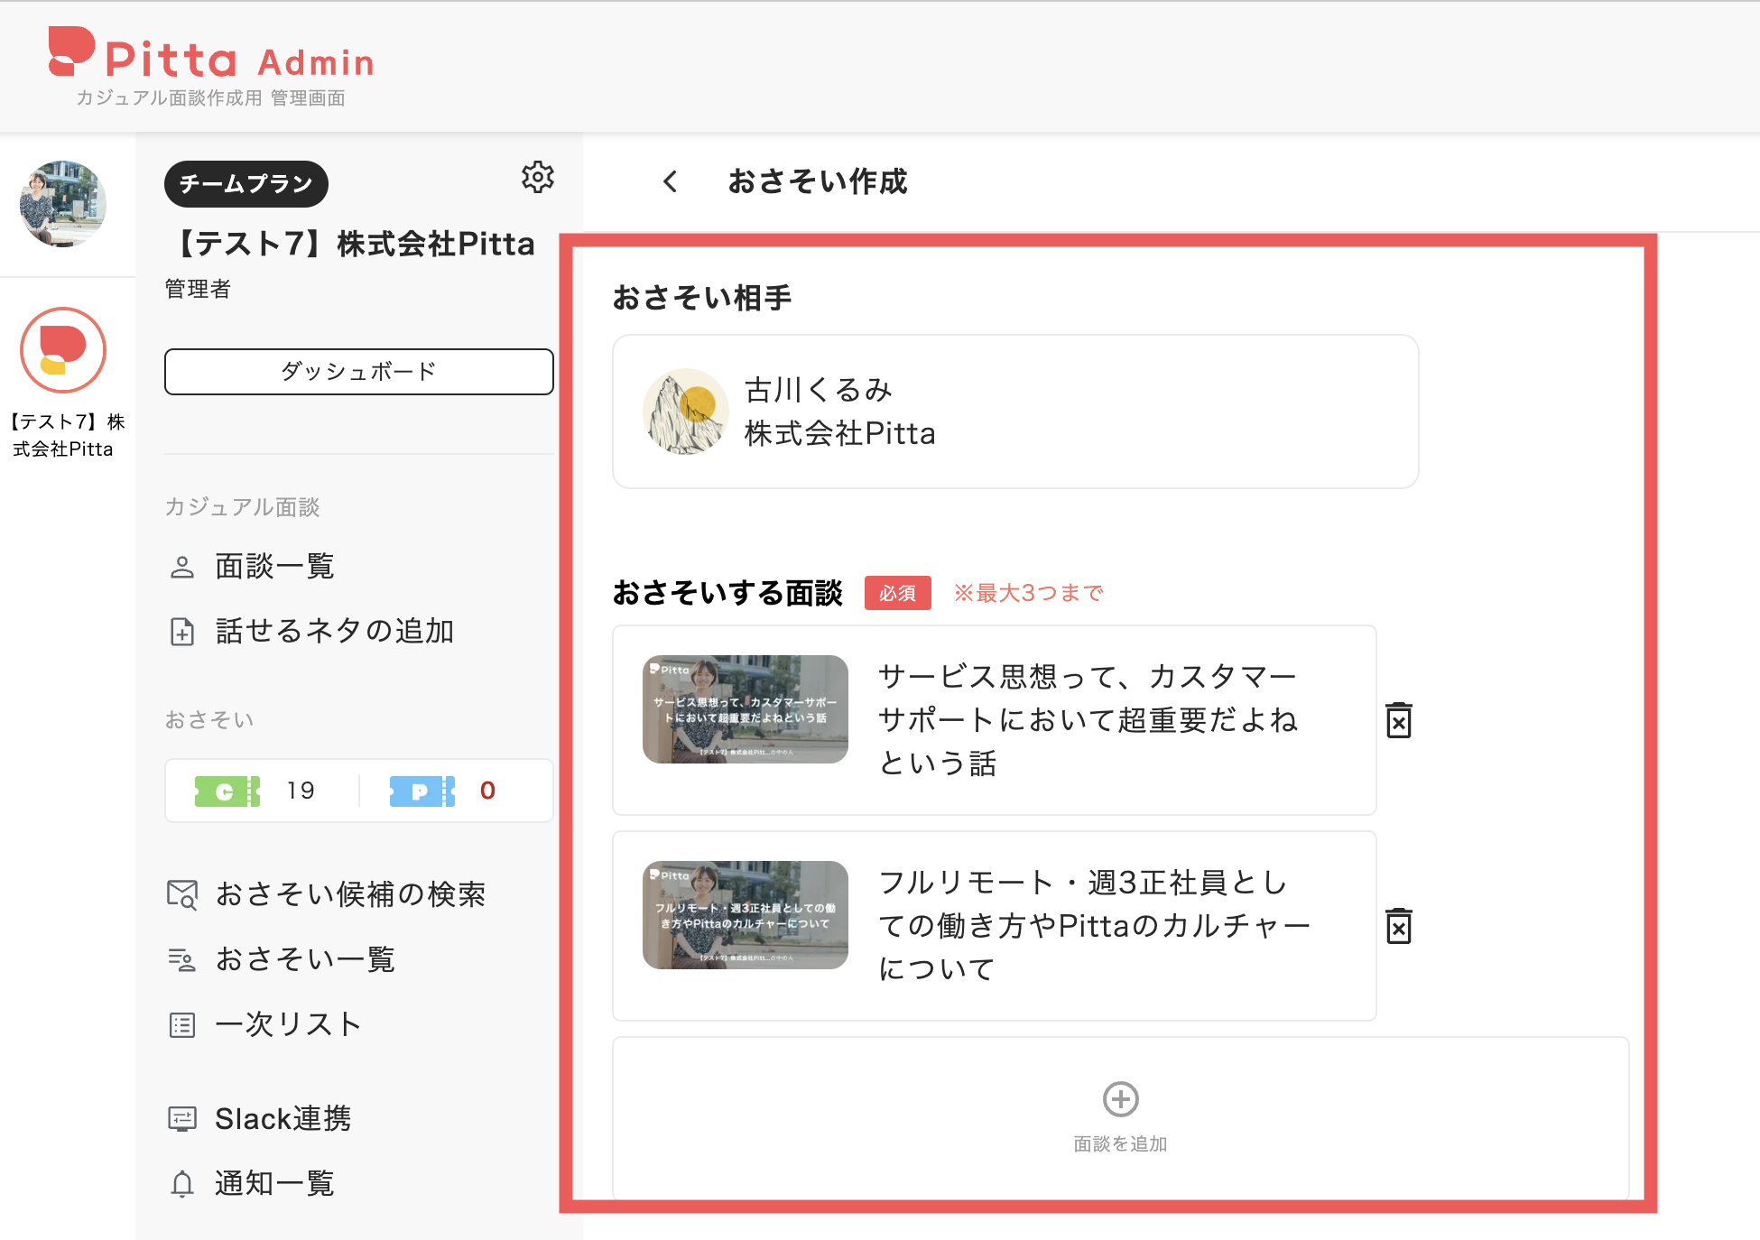This screenshot has height=1240, width=1760.
Task: Click the サービス思想って interview title text
Action: [1088, 719]
